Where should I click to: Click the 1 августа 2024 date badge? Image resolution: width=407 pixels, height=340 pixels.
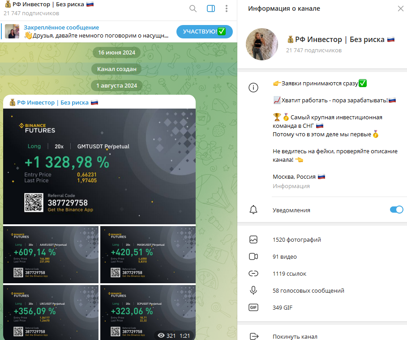point(116,86)
